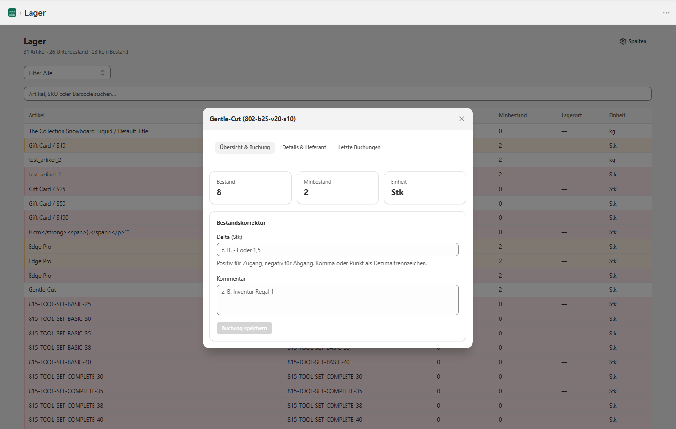Select article 815-TOOL-SET-BASIC-38
Image resolution: width=676 pixels, height=429 pixels.
[x=60, y=348]
